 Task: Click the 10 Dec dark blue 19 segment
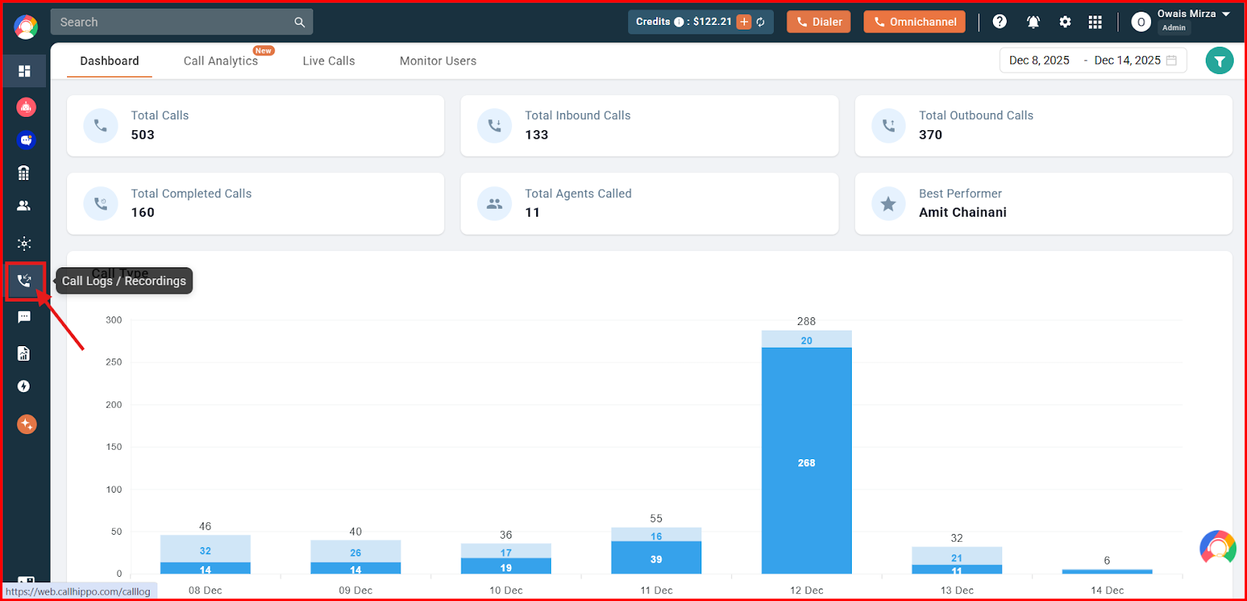(x=506, y=566)
